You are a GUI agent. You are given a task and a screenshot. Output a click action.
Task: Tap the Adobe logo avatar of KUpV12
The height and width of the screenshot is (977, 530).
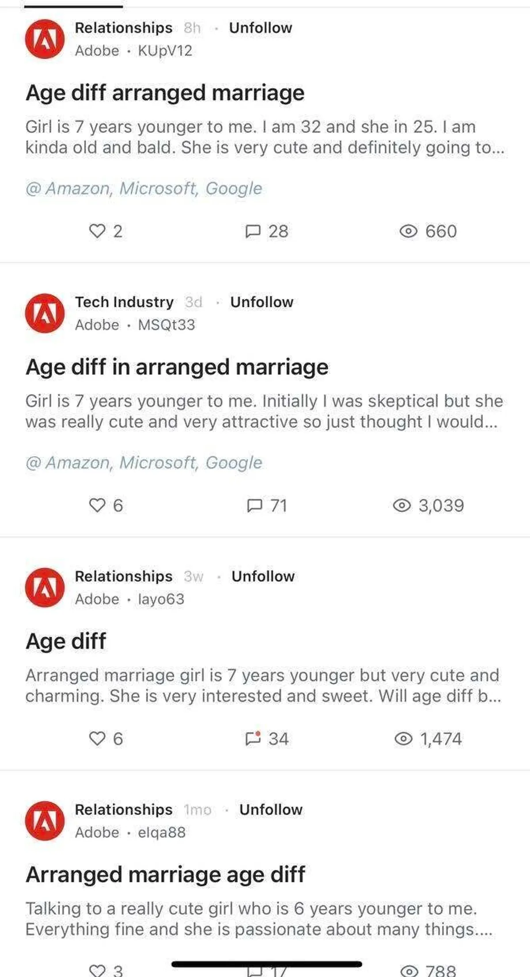pos(45,39)
